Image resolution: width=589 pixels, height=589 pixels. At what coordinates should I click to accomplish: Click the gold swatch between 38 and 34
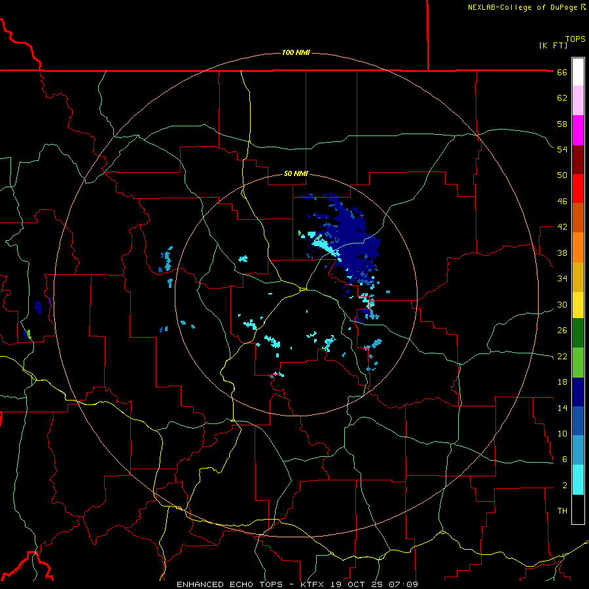pos(578,277)
